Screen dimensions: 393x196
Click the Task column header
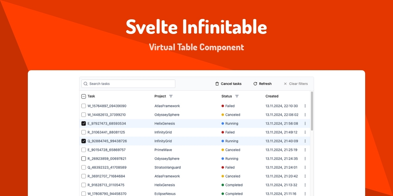91,96
